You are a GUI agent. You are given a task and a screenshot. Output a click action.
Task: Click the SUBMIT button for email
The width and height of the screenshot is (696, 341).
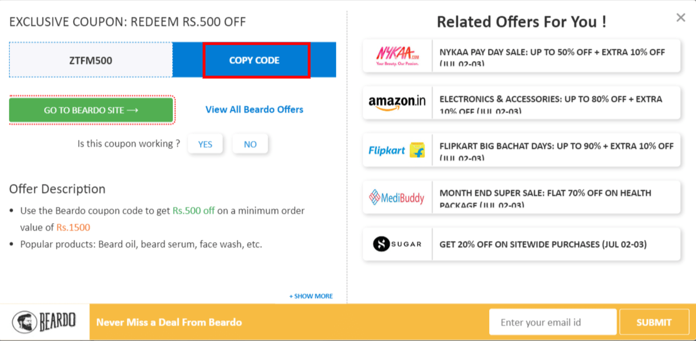[x=654, y=321]
